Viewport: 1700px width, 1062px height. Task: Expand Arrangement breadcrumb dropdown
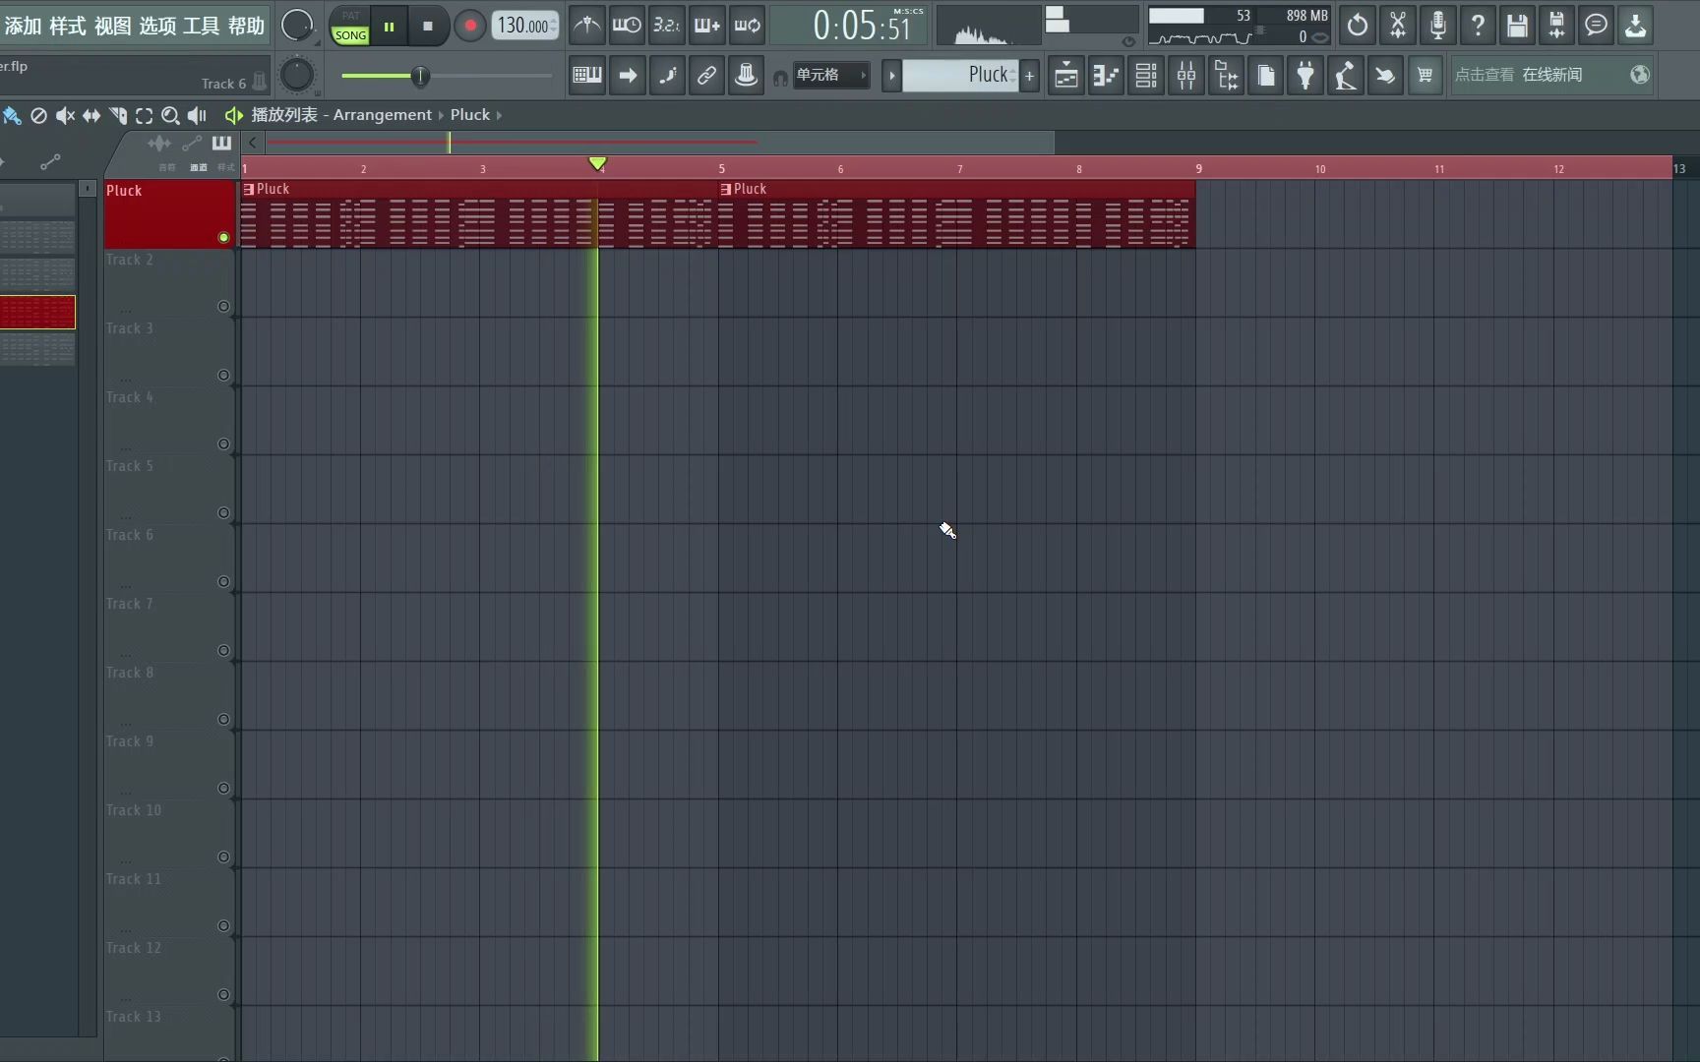[441, 115]
